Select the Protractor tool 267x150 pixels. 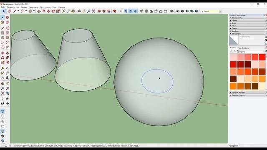(3, 73)
